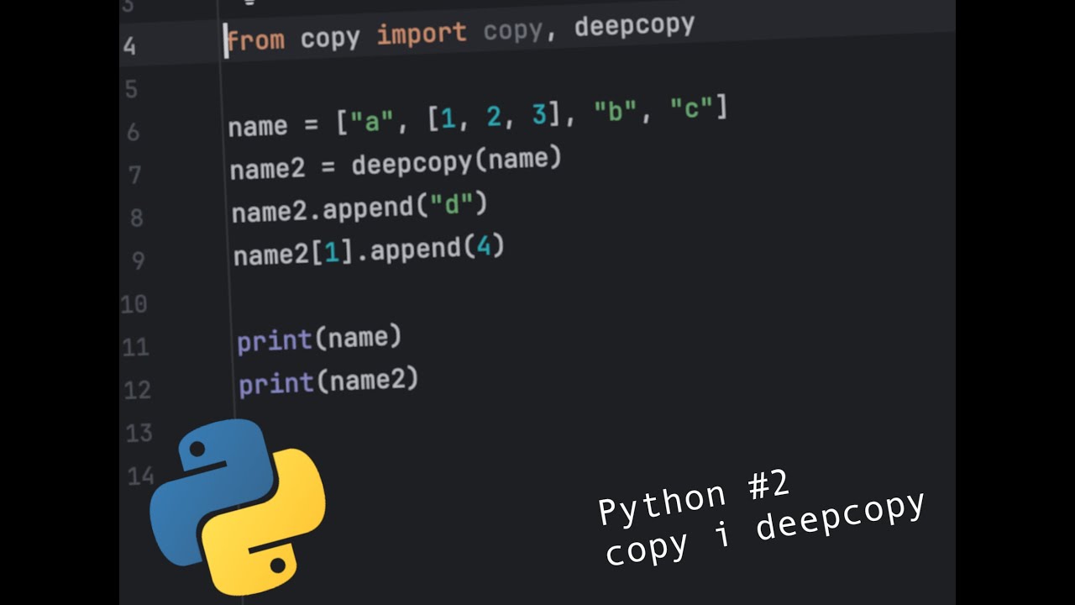This screenshot has width=1075, height=605.
Task: Click line number 13 in the gutter
Action: pos(139,434)
